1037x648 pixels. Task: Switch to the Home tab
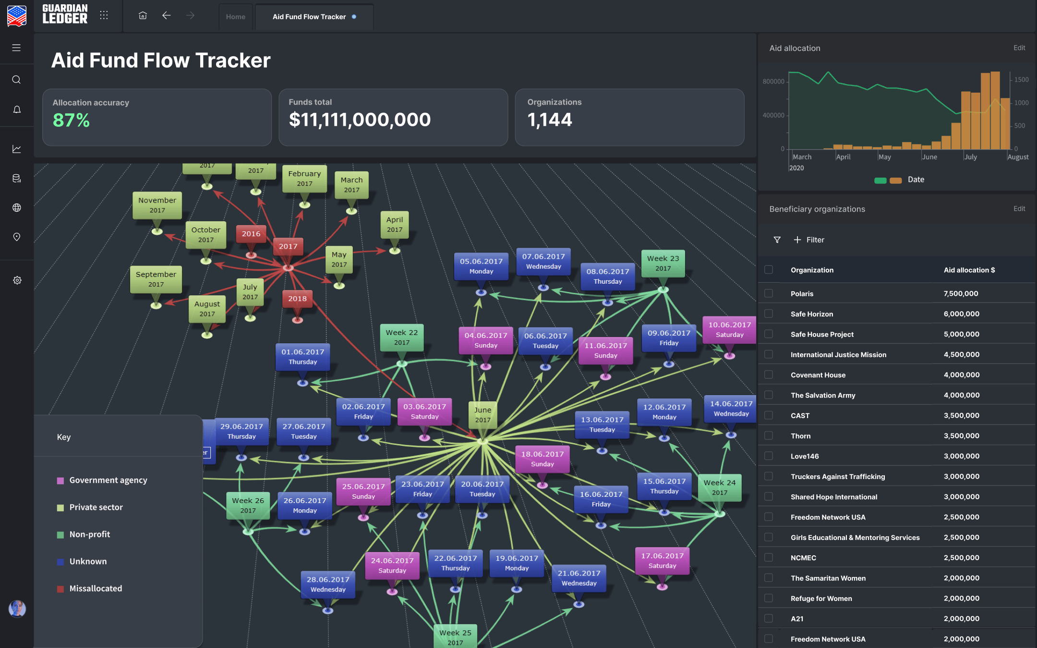click(235, 17)
